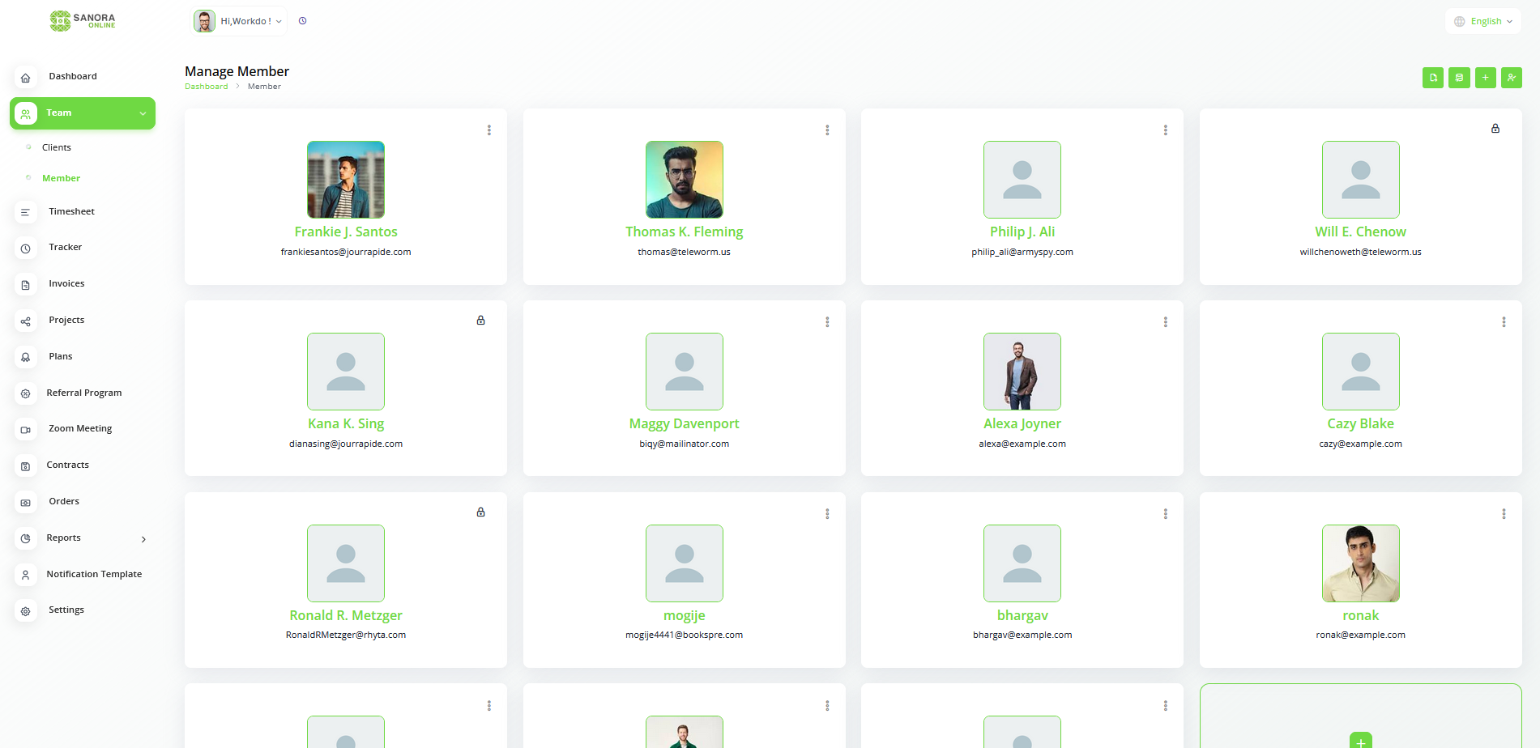Click the clock icon beside the profile
The image size is (1540, 748).
302,21
